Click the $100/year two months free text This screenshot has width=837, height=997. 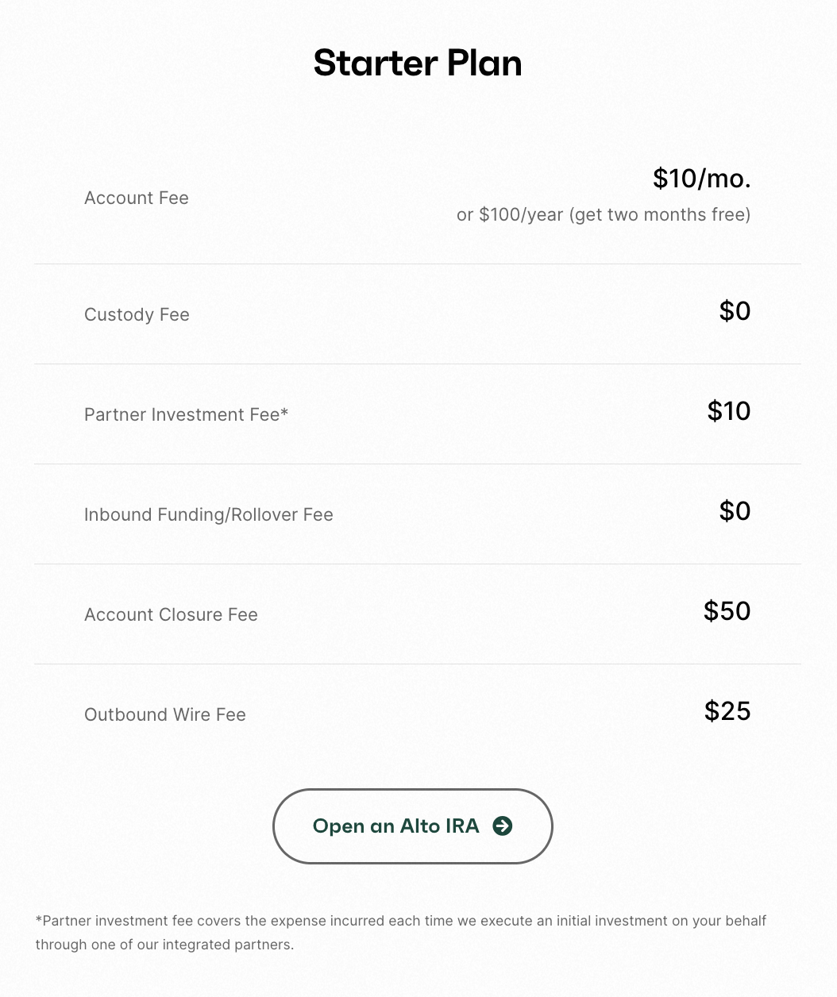[x=604, y=214]
